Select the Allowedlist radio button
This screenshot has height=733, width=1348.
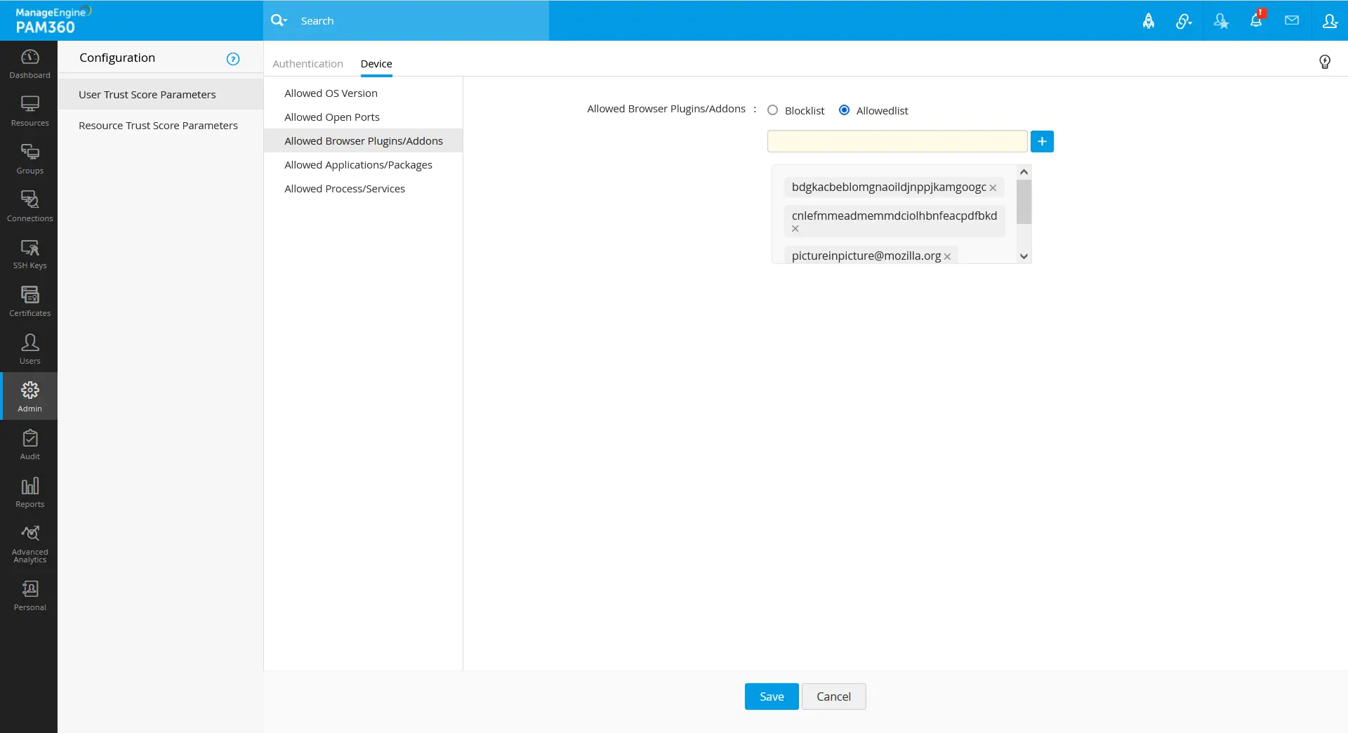click(845, 110)
